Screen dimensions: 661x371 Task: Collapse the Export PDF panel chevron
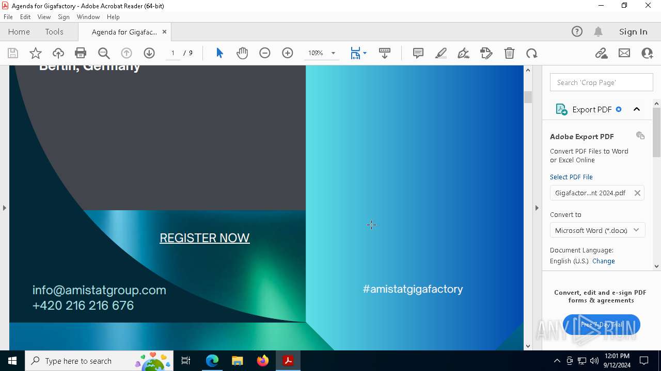[637, 109]
